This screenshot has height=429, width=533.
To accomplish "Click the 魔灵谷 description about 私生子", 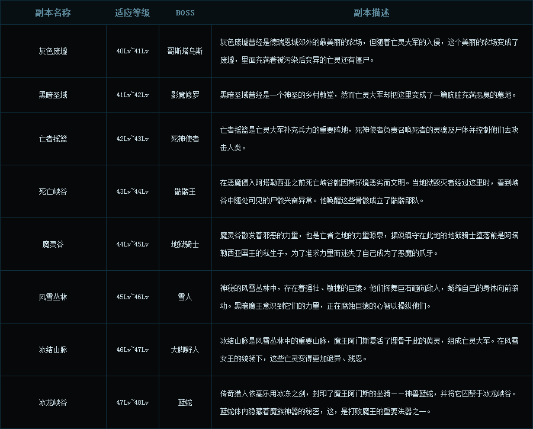I will pos(369,244).
